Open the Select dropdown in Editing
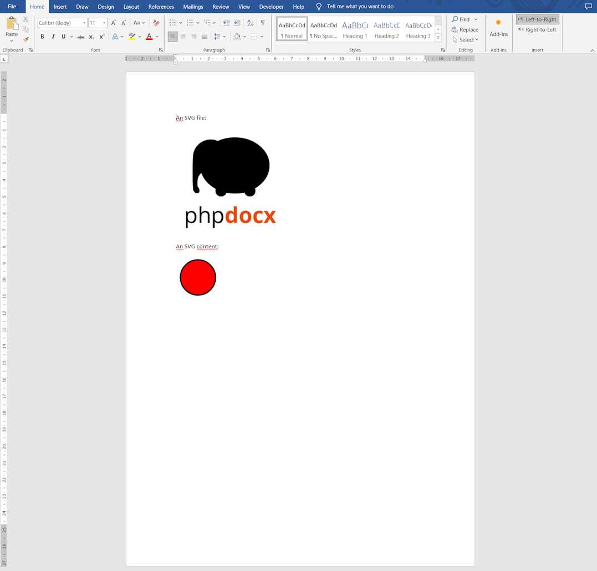Image resolution: width=597 pixels, height=571 pixels. tap(465, 40)
